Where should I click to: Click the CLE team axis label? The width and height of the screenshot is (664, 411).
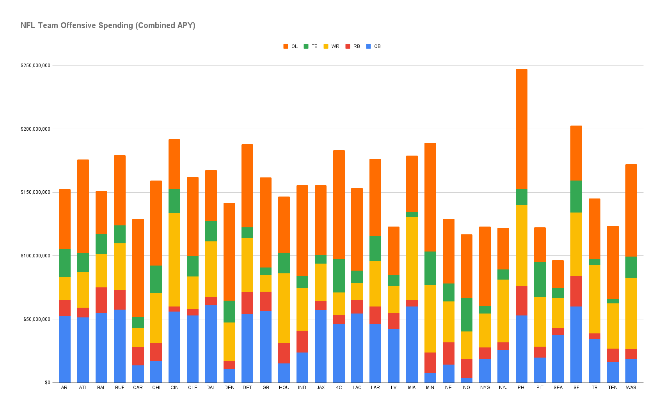pos(193,388)
